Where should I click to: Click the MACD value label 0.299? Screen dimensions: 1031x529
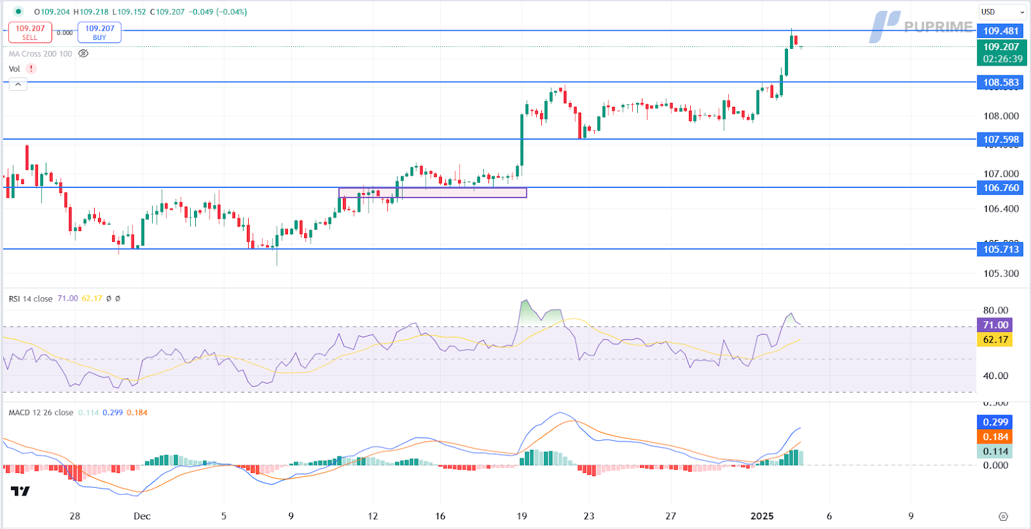[996, 422]
